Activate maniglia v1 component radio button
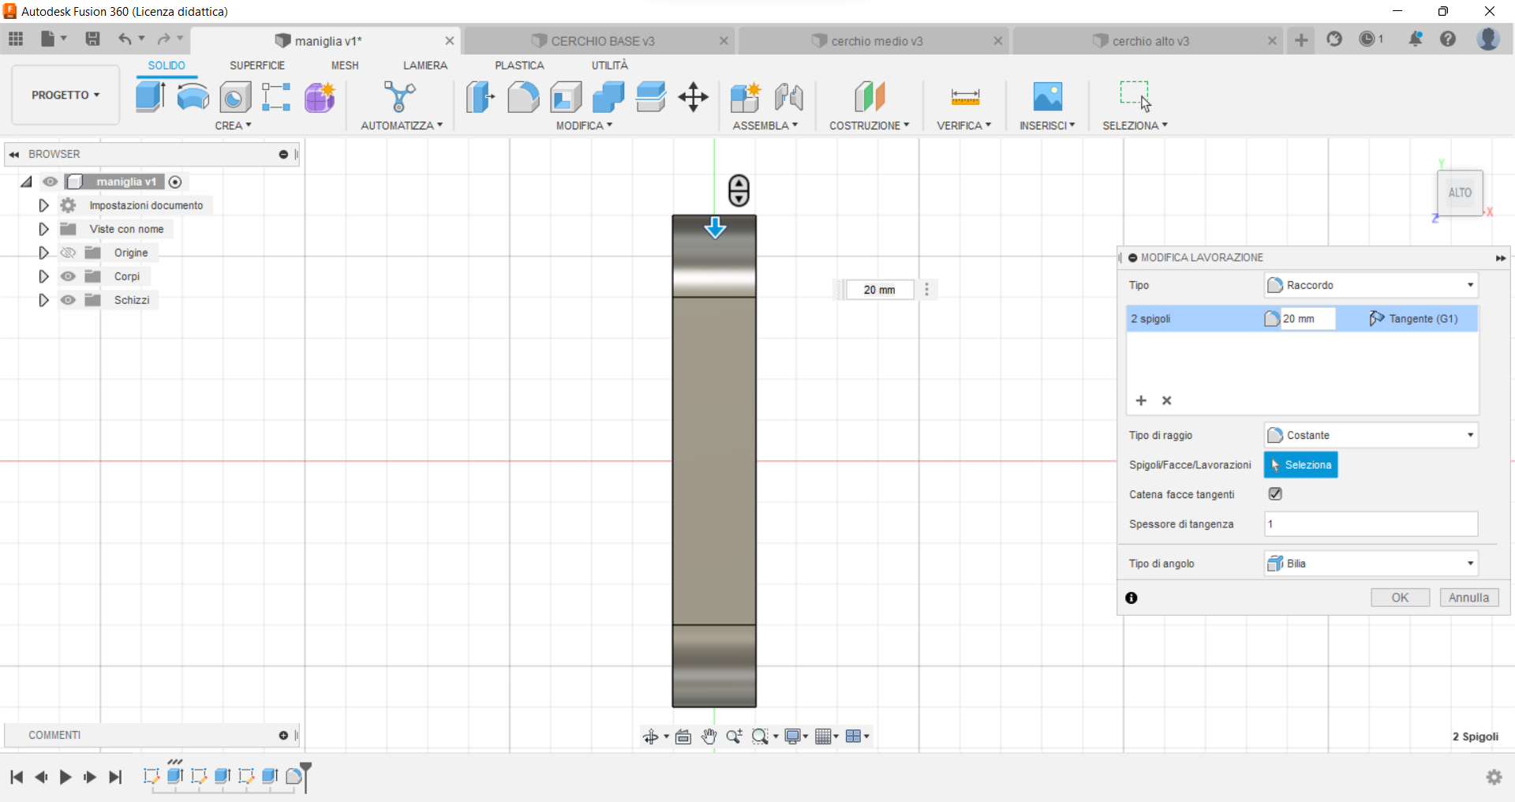This screenshot has height=802, width=1515. pos(175,182)
